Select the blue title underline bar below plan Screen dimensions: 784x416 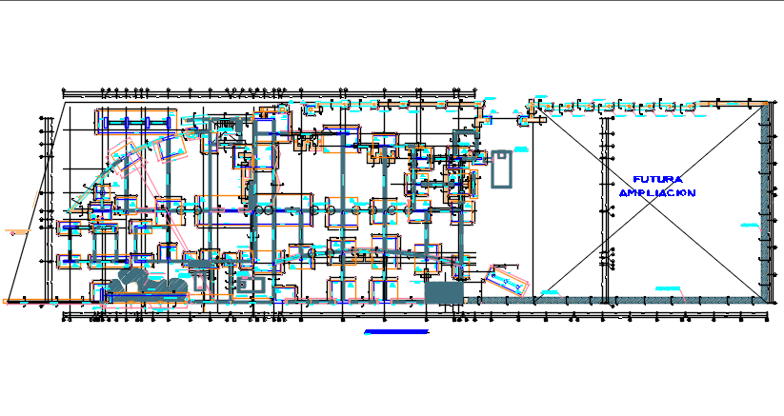(x=396, y=332)
